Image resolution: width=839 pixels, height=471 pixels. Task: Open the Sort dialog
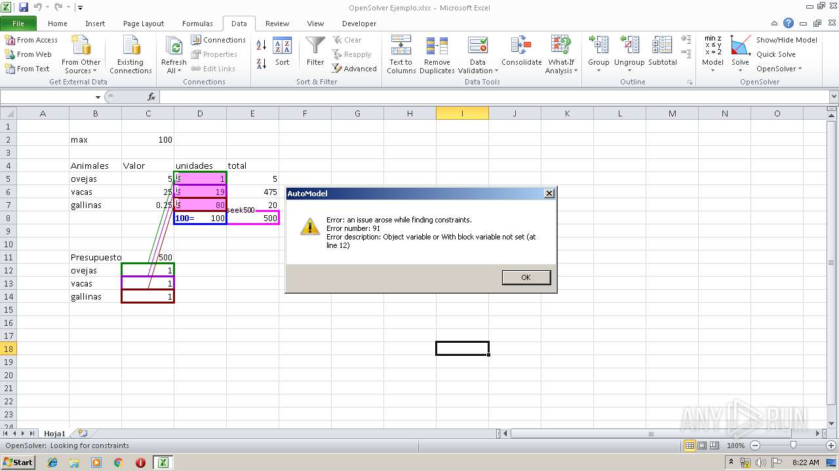(x=282, y=52)
